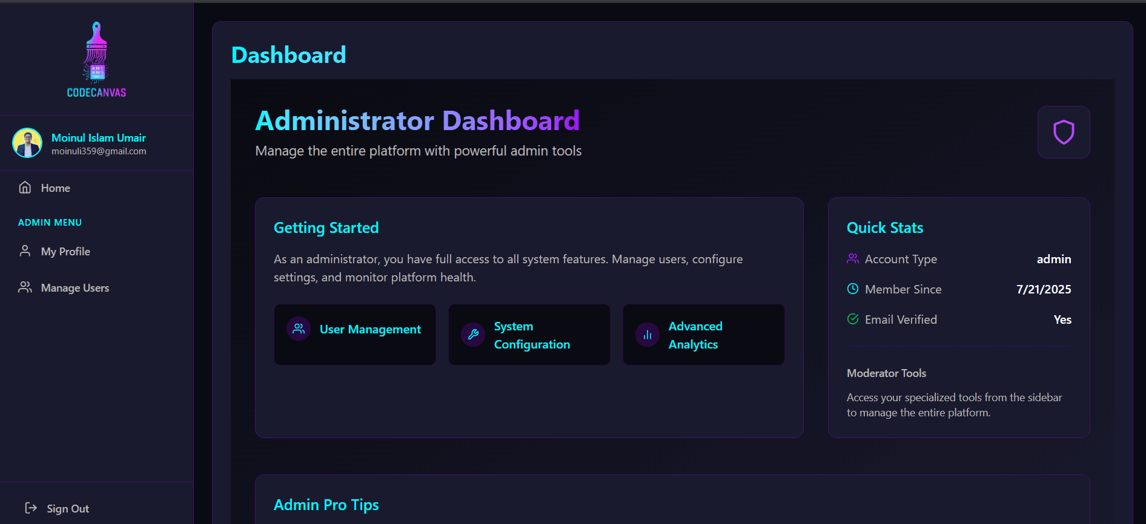1146x524 pixels.
Task: Go to Manage Users page
Action: [75, 288]
